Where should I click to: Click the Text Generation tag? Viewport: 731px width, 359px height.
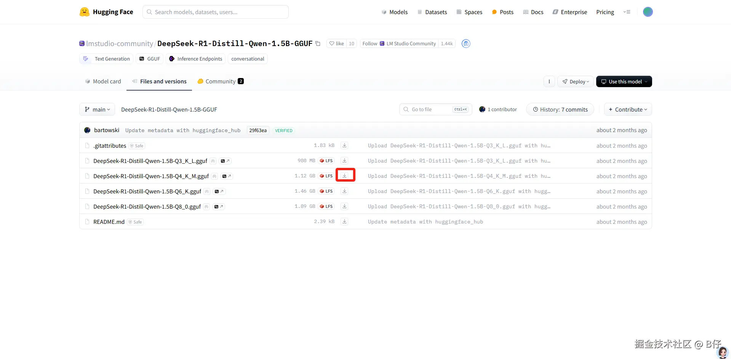(x=107, y=59)
